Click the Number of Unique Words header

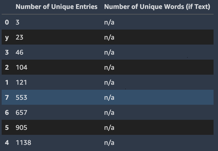(x=157, y=7)
